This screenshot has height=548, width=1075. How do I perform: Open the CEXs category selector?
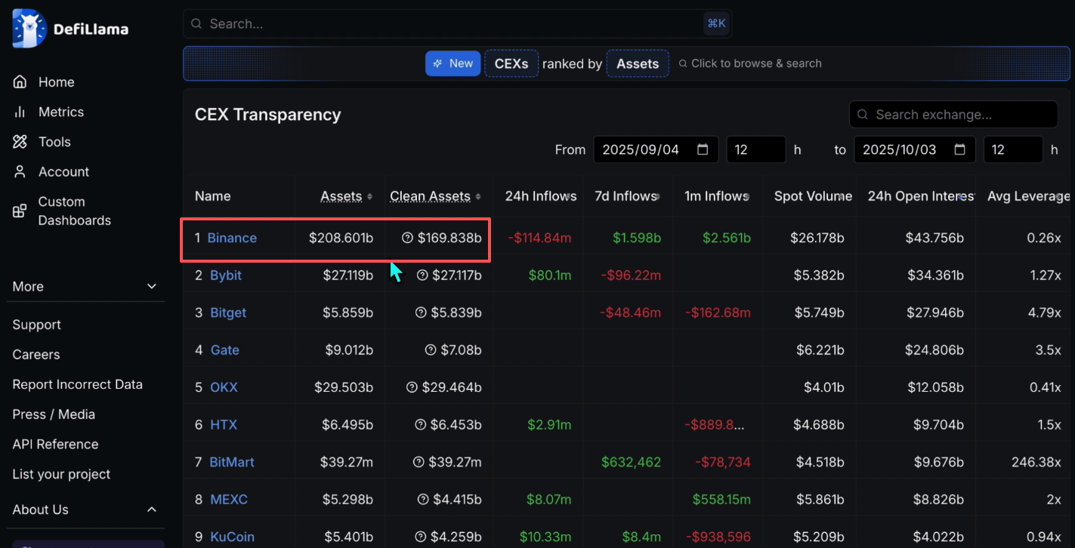(511, 64)
